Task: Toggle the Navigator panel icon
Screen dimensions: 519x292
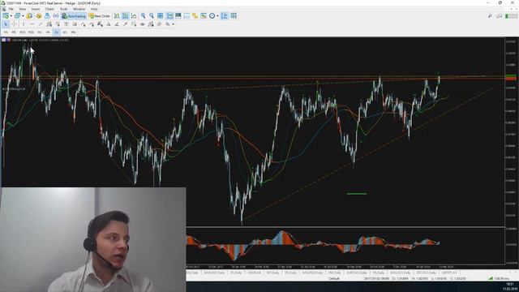Action: pos(47,16)
